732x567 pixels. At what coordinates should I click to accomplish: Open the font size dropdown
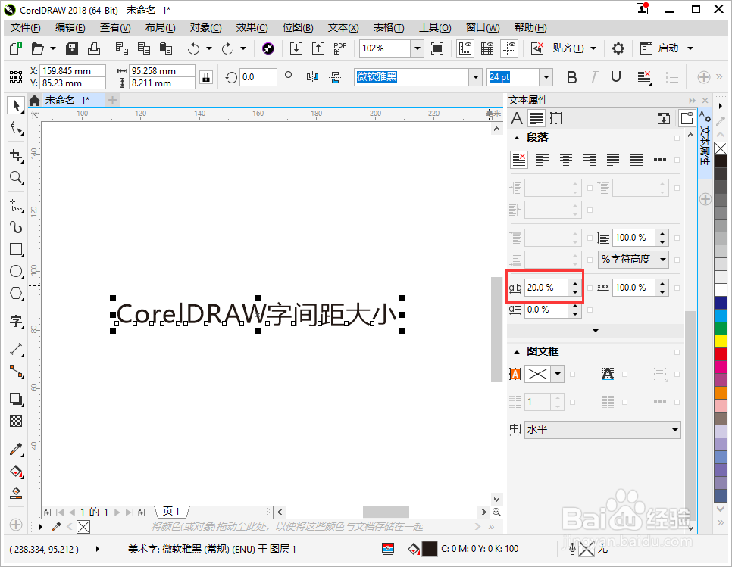pos(546,77)
